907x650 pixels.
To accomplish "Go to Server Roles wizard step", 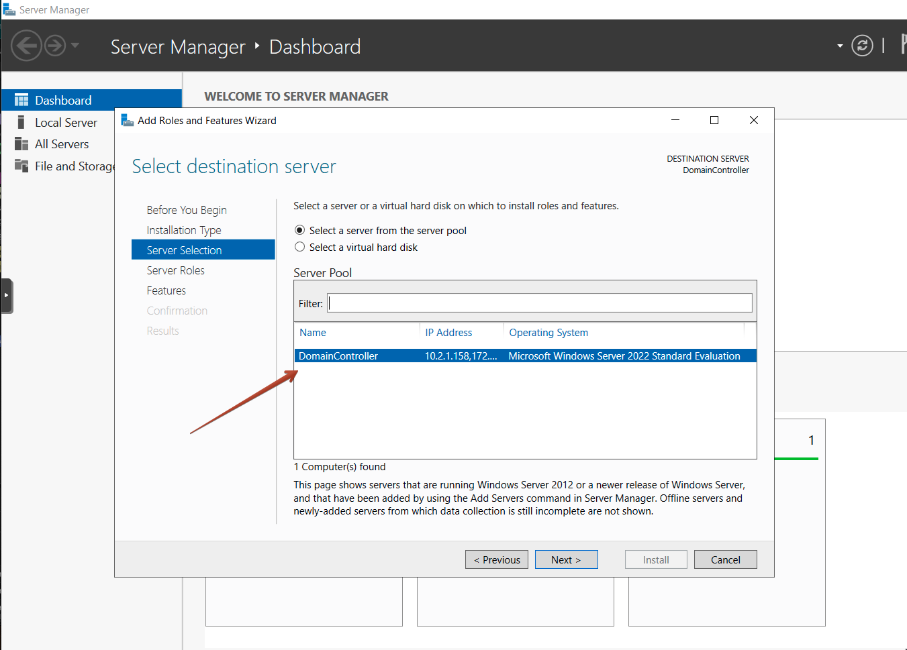I will (176, 270).
